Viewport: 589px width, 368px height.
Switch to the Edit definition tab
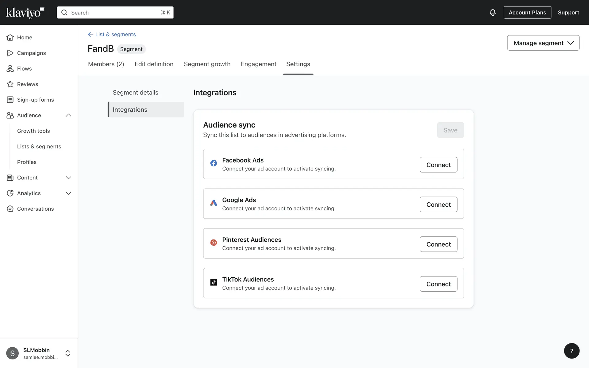[154, 64]
